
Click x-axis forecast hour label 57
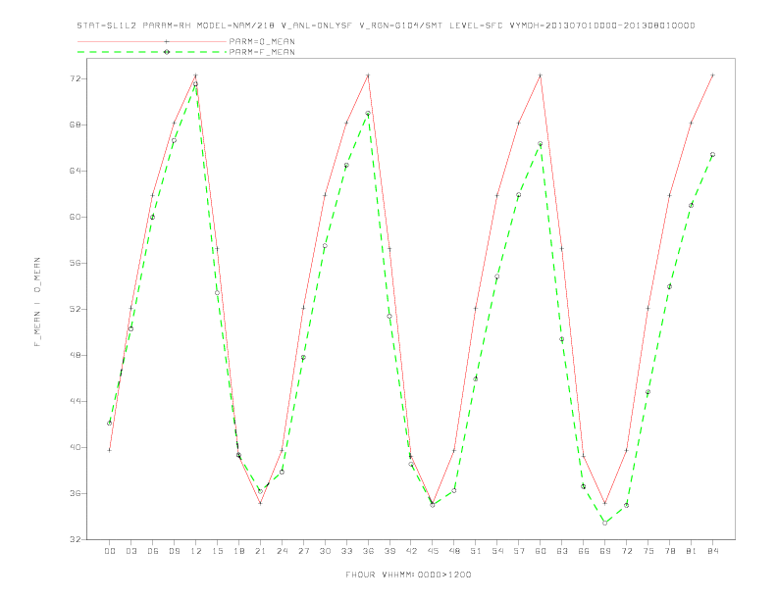click(519, 551)
